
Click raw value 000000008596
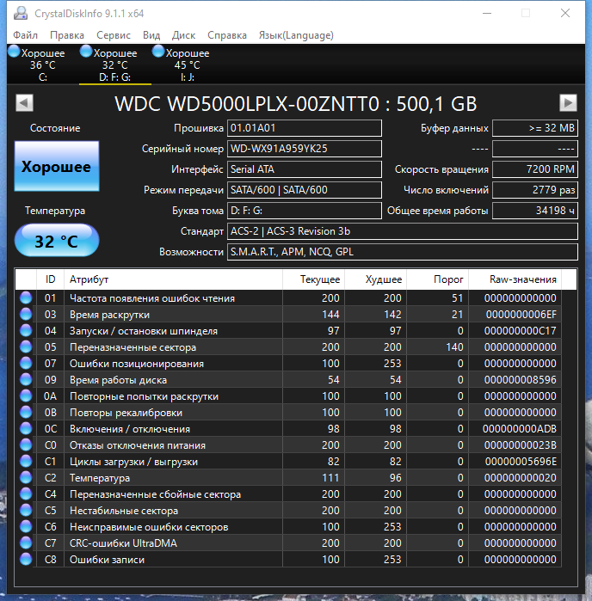521,379
